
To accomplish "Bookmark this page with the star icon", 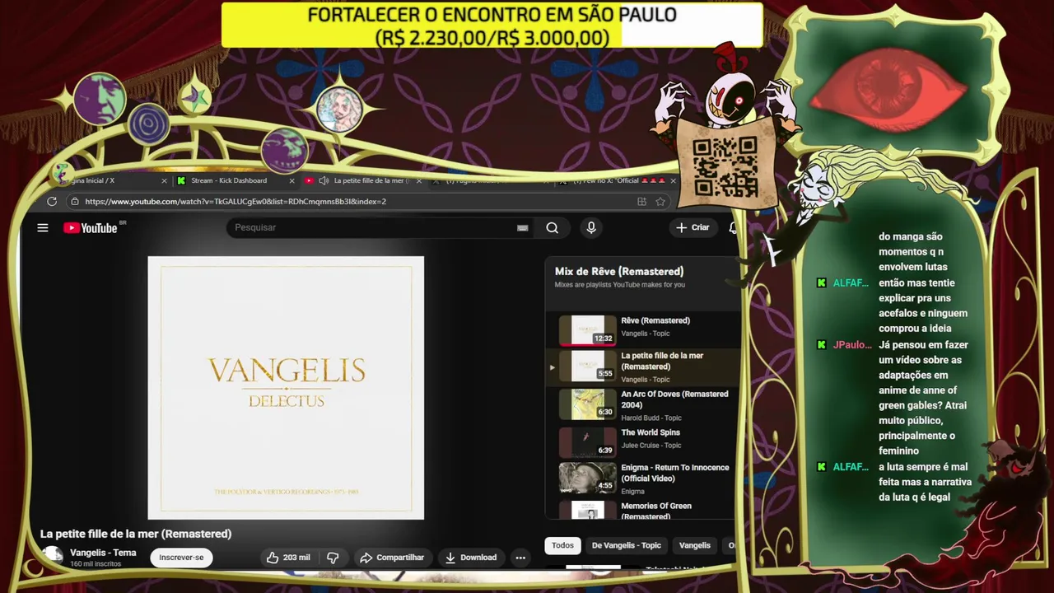I will coord(660,201).
